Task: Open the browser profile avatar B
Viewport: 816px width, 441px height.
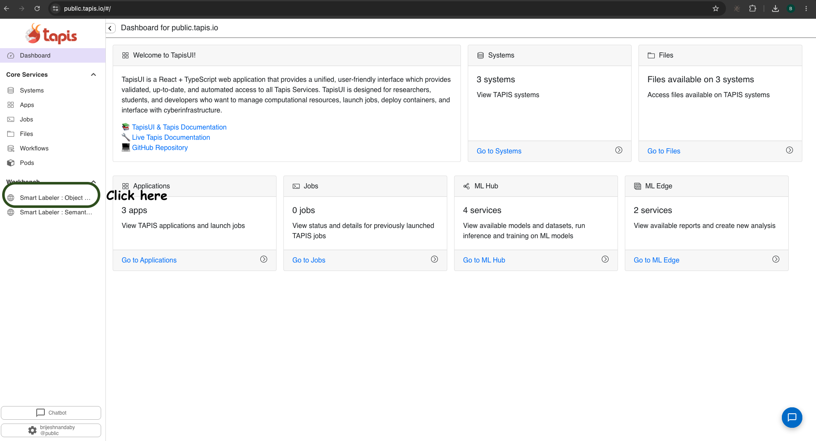Action: (x=791, y=9)
